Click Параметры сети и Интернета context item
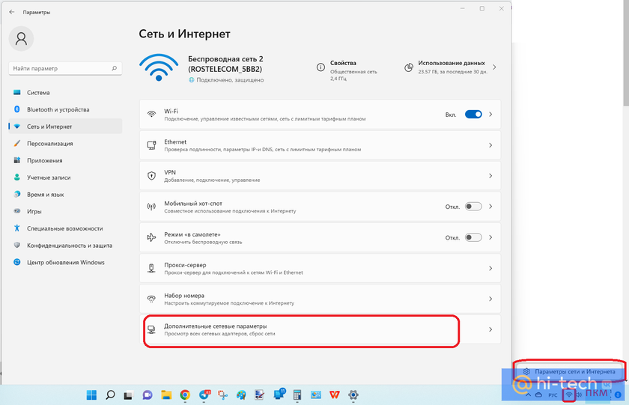This screenshot has width=629, height=405. click(x=570, y=372)
